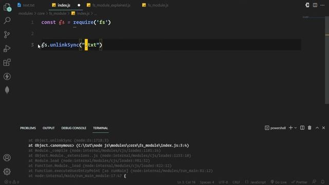Click unlinkSync call on line 3
Screen dimensions: 329x185
pos(64,45)
